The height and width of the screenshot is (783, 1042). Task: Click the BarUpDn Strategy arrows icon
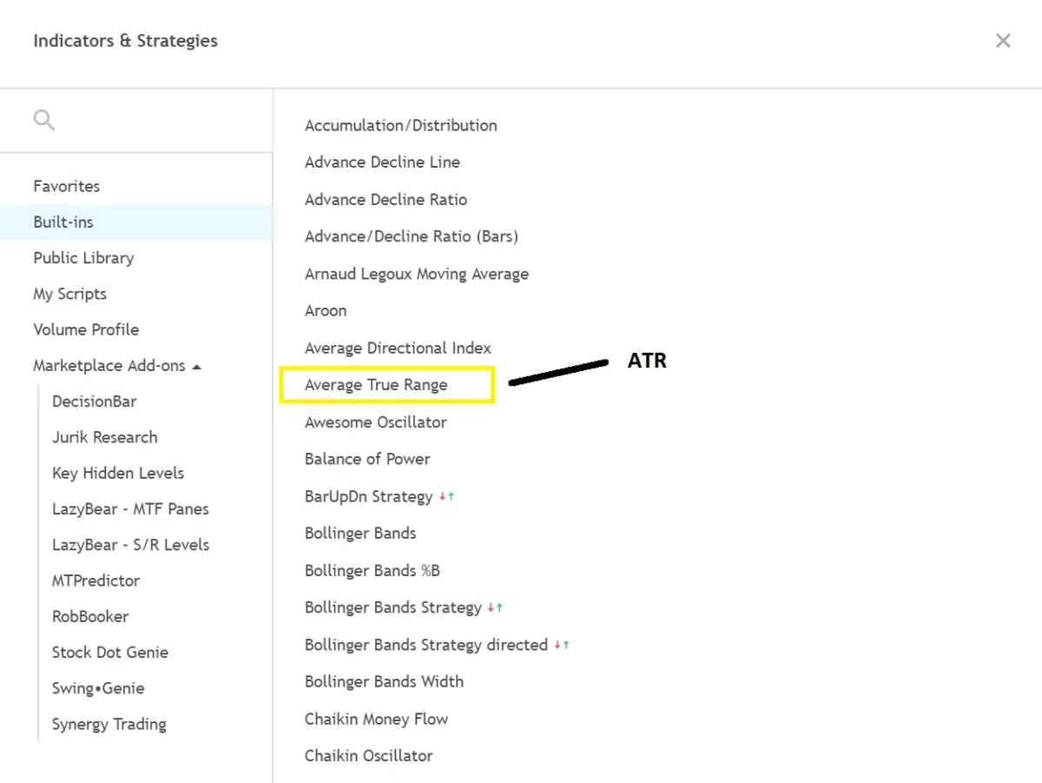pyautogui.click(x=446, y=497)
